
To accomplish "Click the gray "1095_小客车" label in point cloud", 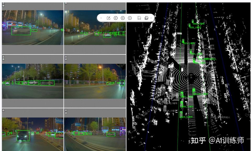I will tap(208, 39).
